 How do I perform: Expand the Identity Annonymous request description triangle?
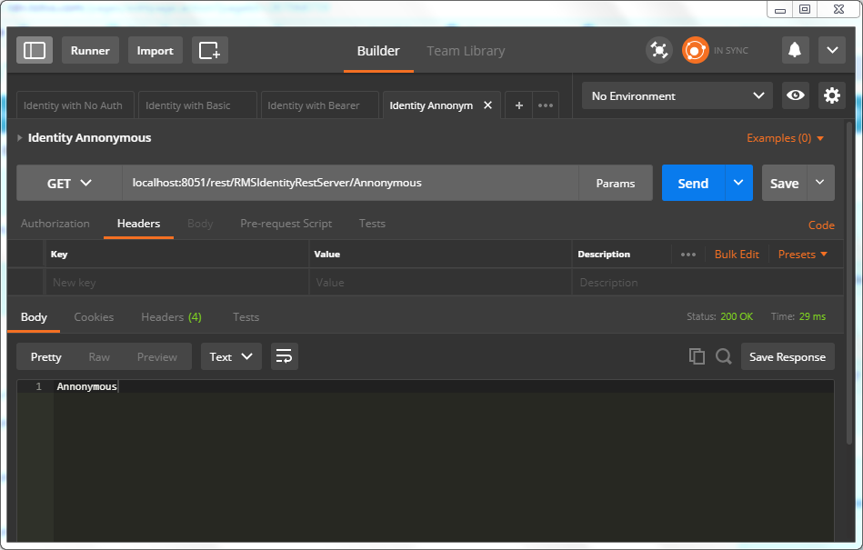pos(20,138)
